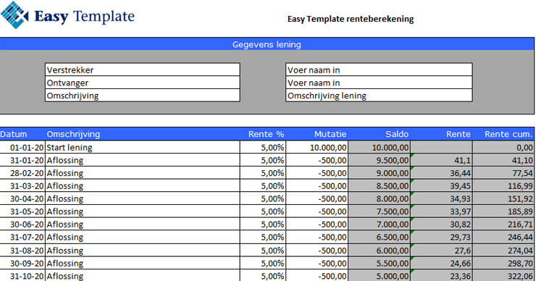Select interest cell 27,6
Viewport: 536px width, 281px height.
click(442, 251)
